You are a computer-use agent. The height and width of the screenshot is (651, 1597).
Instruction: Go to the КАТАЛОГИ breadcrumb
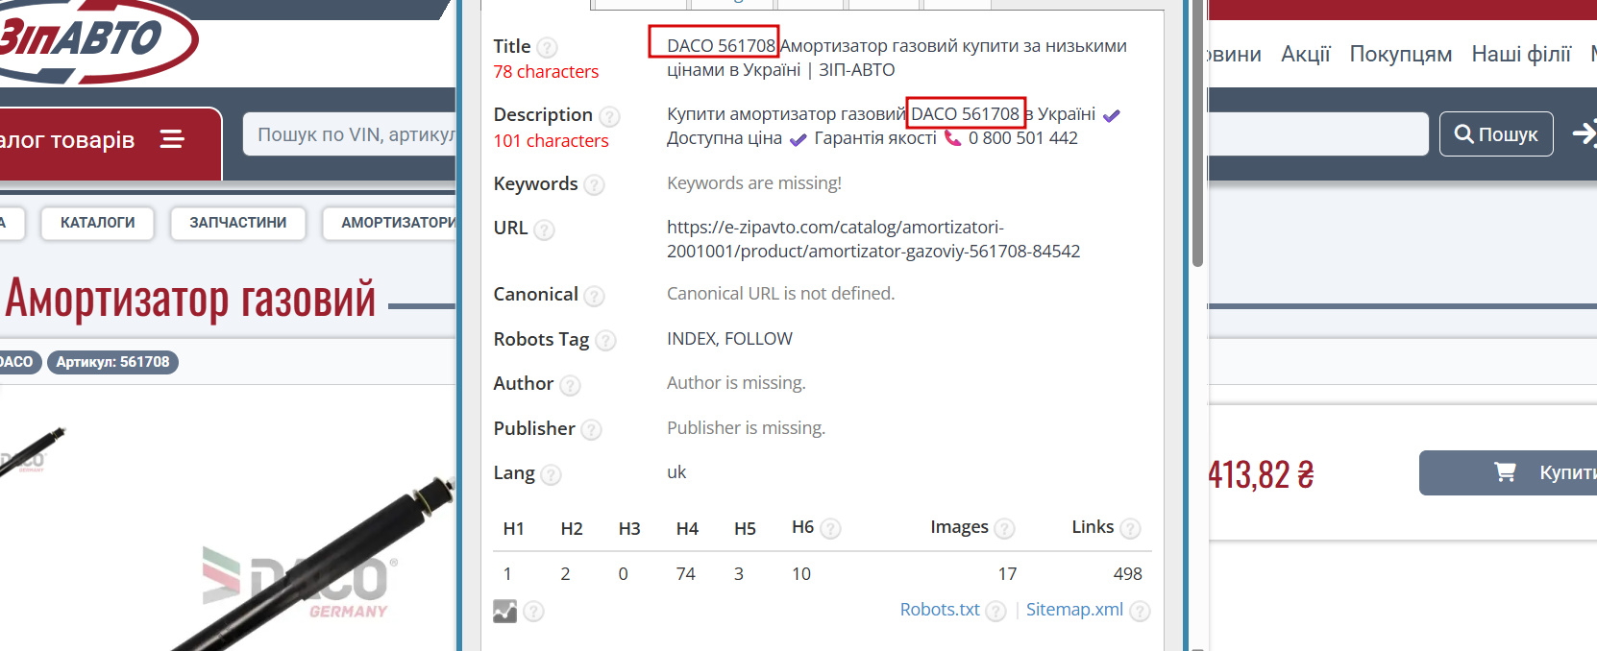[x=97, y=223]
